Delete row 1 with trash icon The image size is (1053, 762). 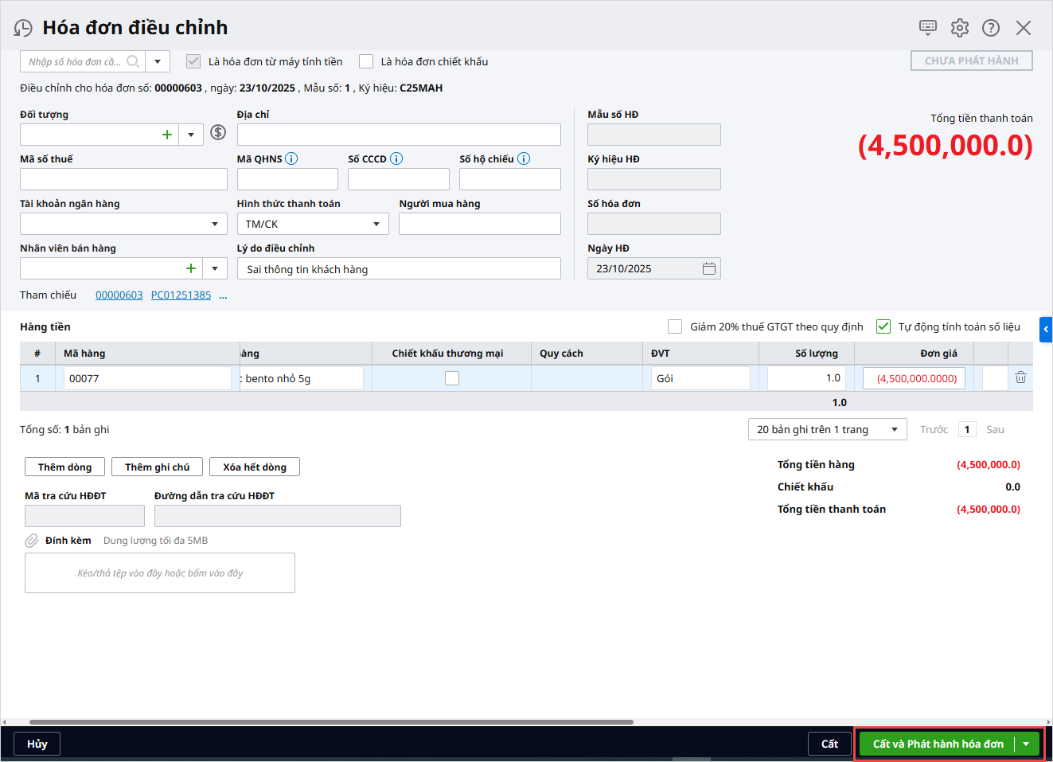click(x=1020, y=377)
